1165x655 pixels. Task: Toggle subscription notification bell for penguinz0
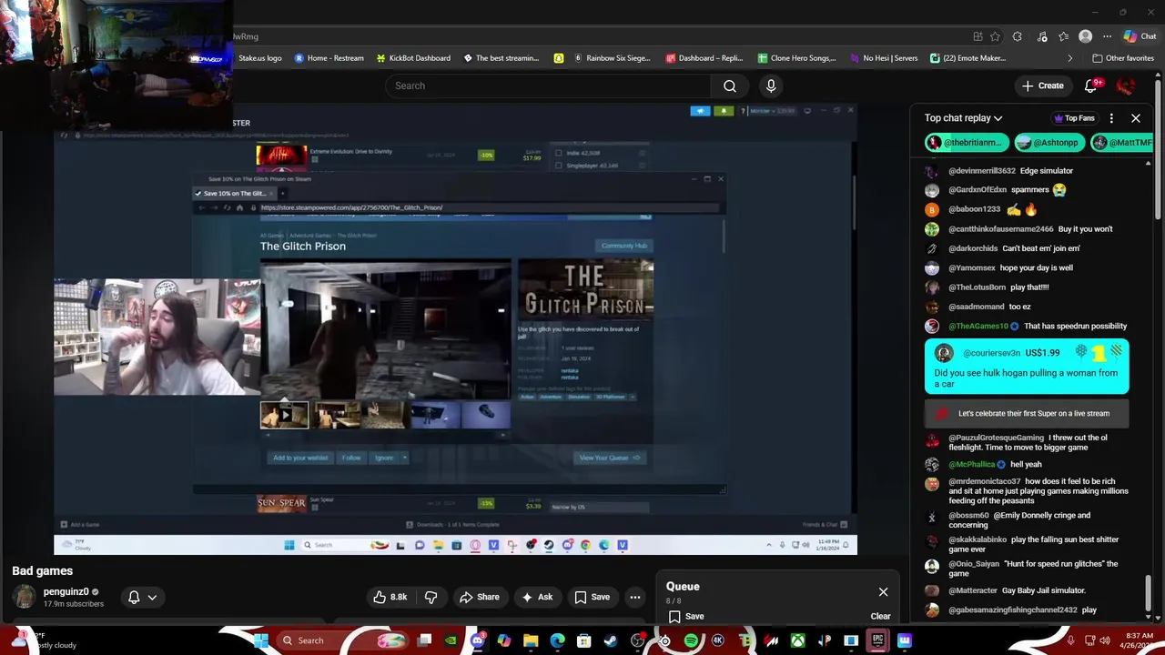click(x=134, y=597)
